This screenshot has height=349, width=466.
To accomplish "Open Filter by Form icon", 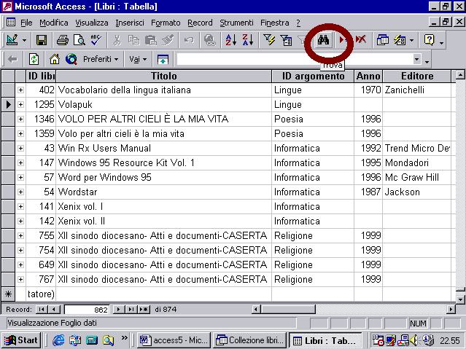I will [286, 40].
